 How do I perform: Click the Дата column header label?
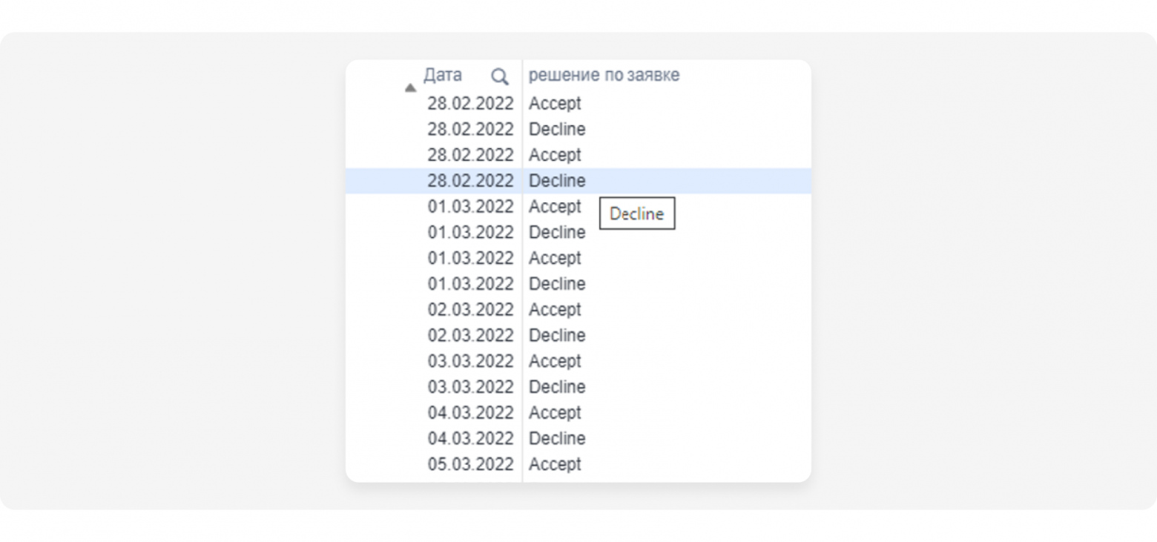click(443, 75)
